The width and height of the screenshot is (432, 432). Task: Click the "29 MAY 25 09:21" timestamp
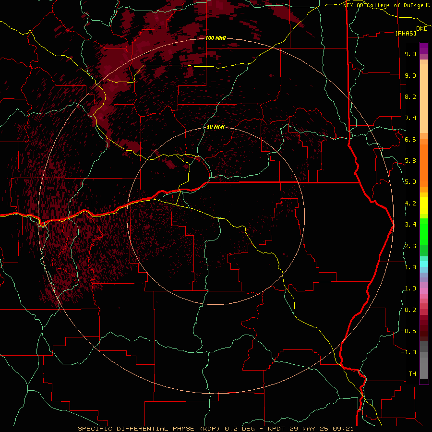[x=321, y=429]
